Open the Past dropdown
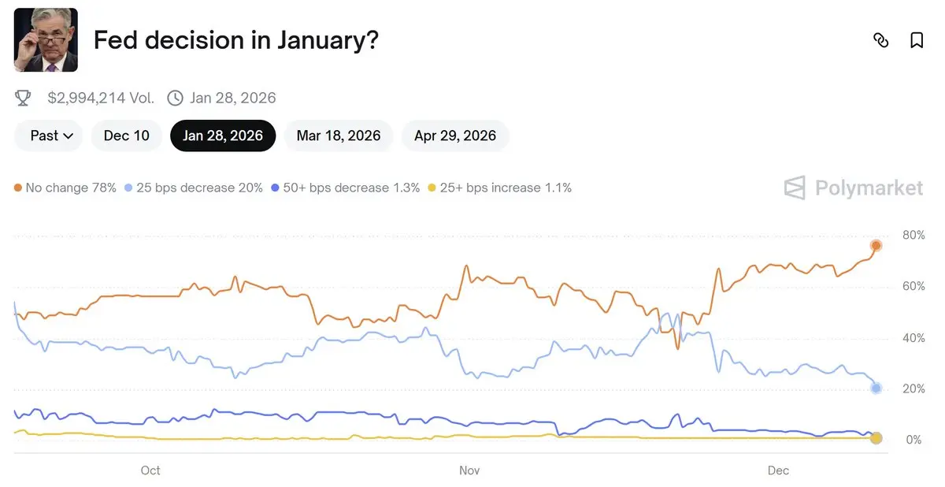Image resolution: width=945 pixels, height=487 pixels. 51,136
